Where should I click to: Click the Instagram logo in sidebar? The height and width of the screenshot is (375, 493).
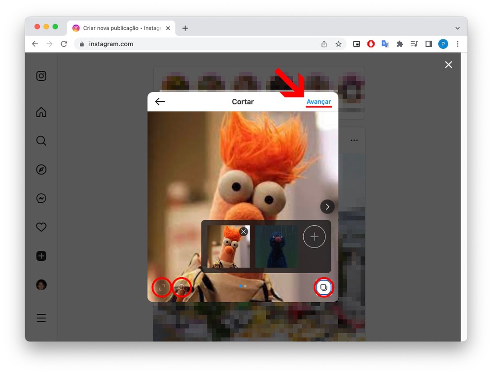tap(41, 76)
